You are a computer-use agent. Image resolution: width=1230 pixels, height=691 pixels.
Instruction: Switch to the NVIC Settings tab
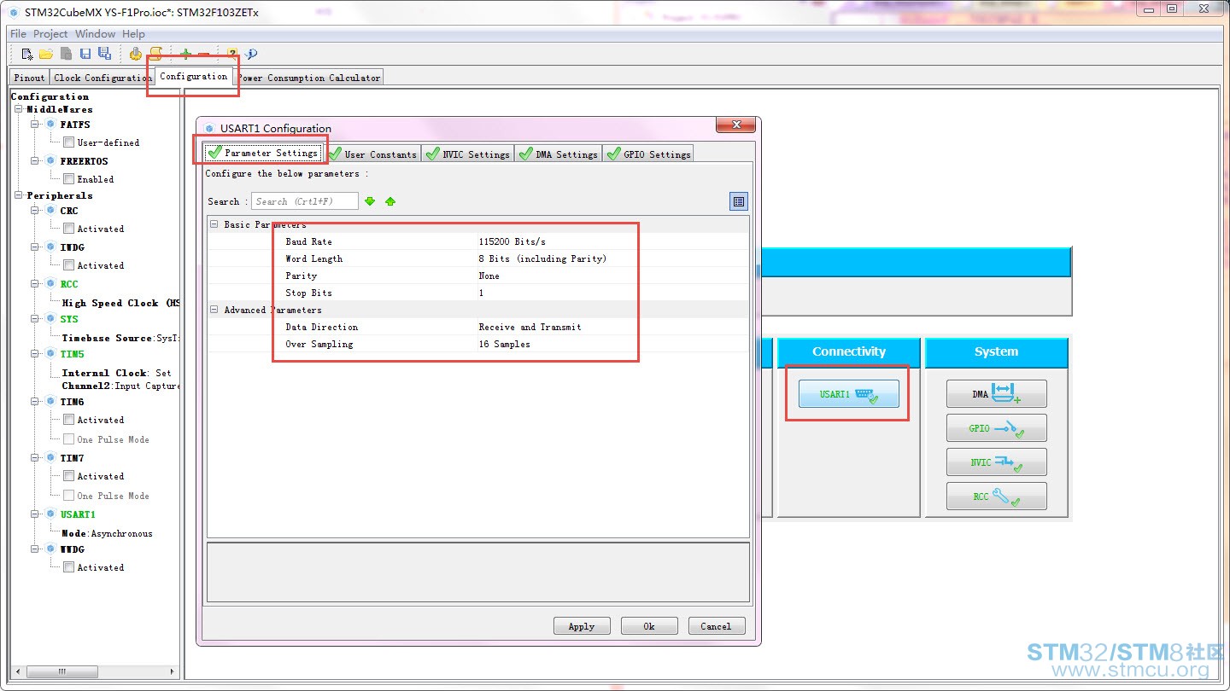468,154
